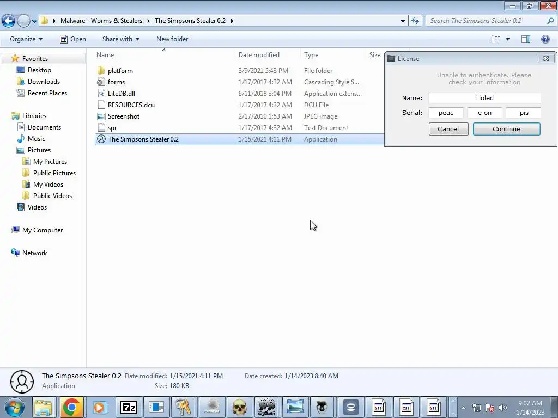Click Favorites in navigation pane

tap(34, 59)
